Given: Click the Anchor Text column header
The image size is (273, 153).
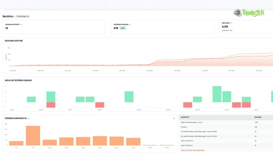Looking at the screenshot, I should (185, 117).
